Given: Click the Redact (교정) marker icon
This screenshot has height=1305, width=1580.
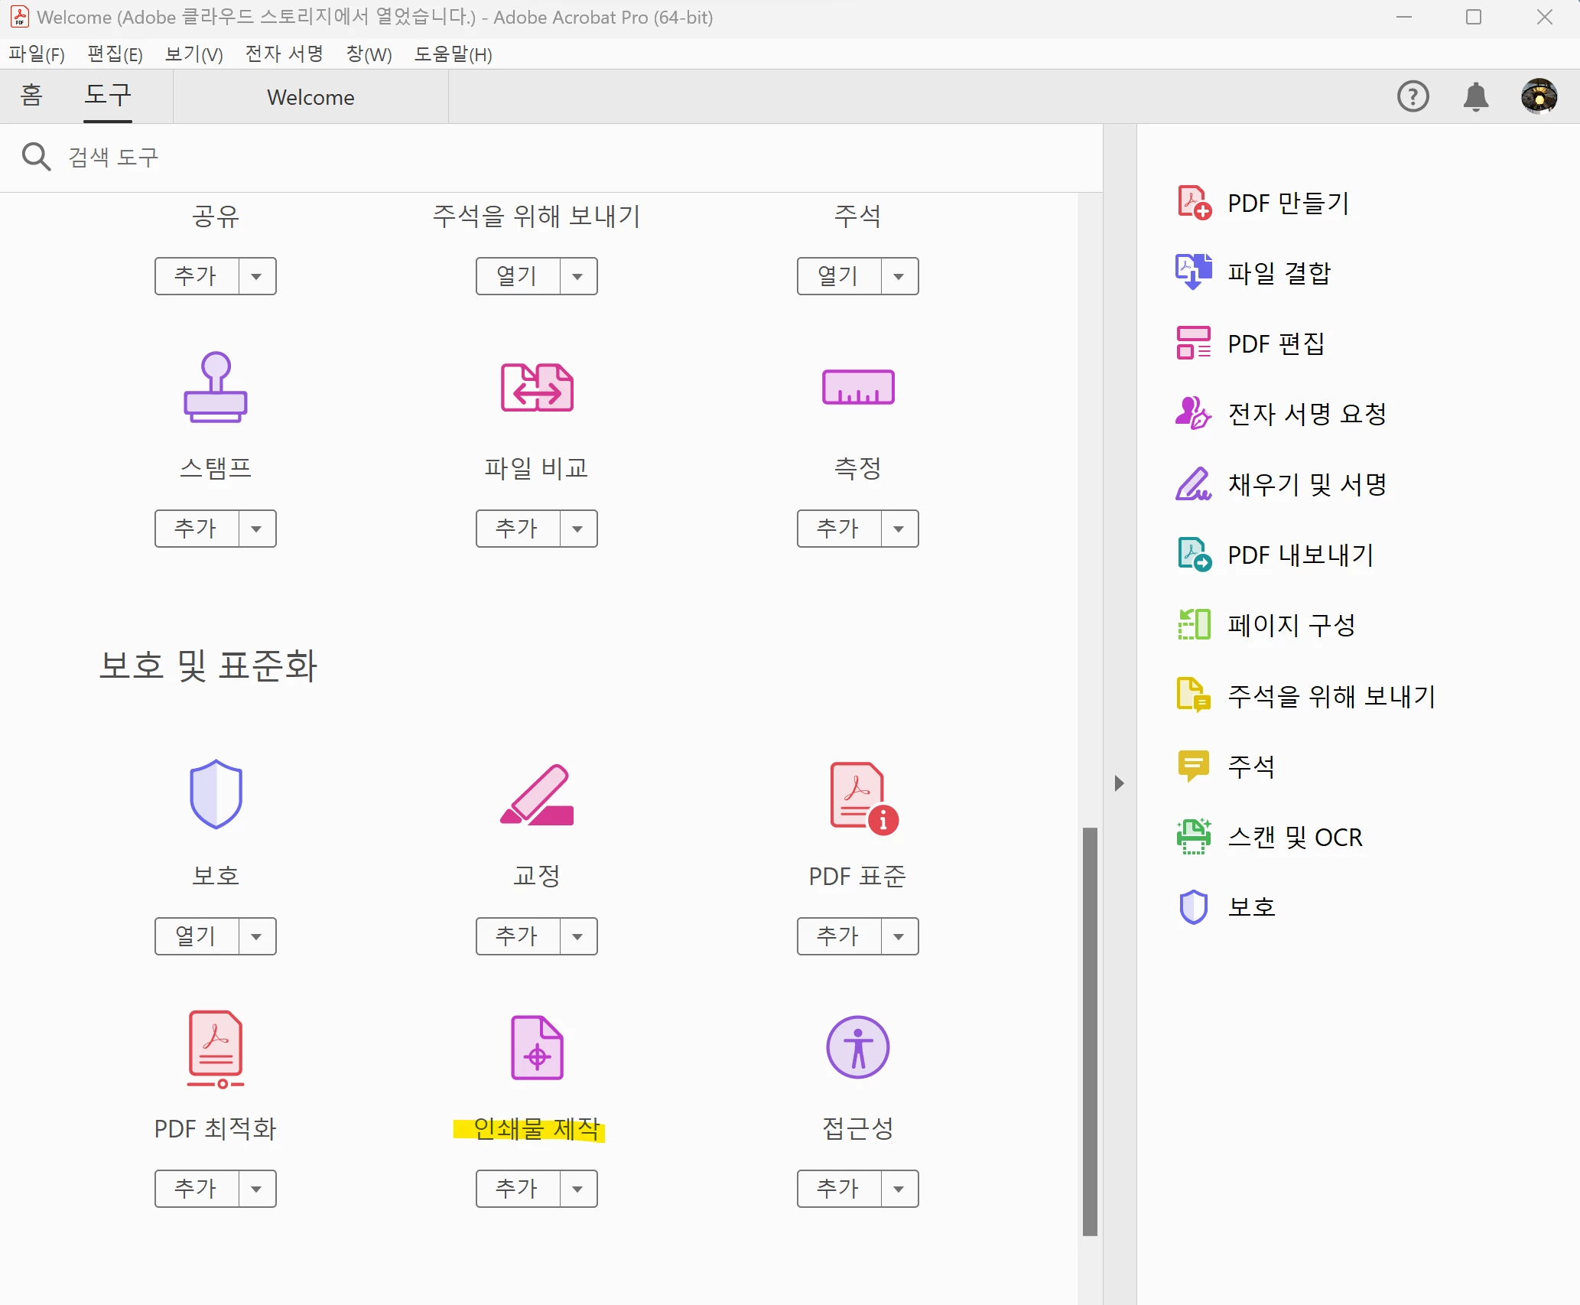Looking at the screenshot, I should 536,795.
